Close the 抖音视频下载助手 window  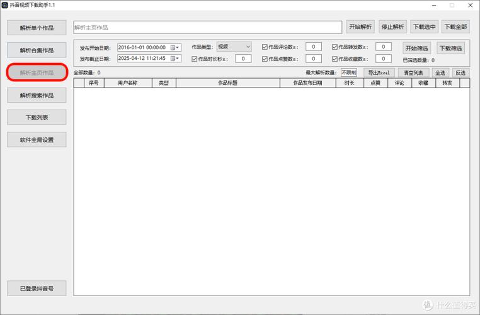pyautogui.click(x=471, y=5)
